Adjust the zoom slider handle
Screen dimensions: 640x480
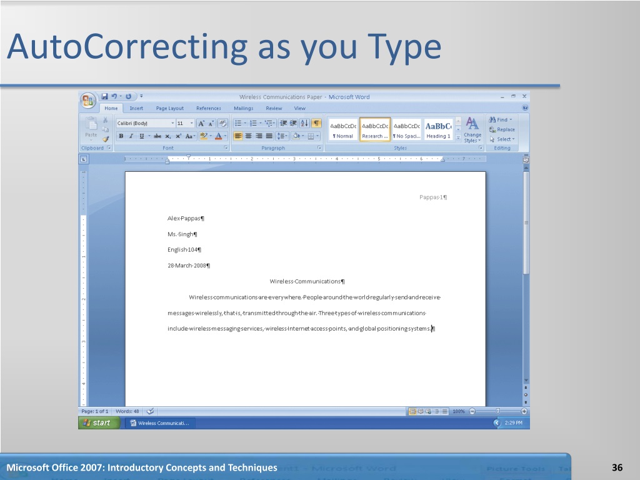pos(497,411)
